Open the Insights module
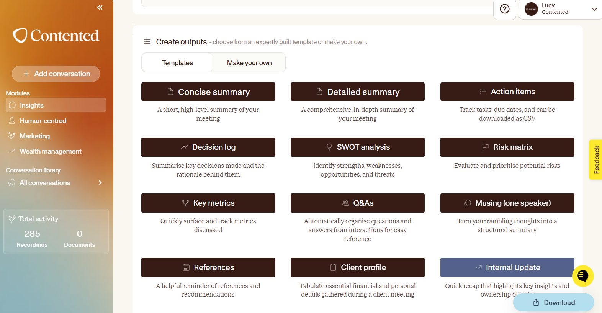This screenshot has width=602, height=313. [56, 105]
